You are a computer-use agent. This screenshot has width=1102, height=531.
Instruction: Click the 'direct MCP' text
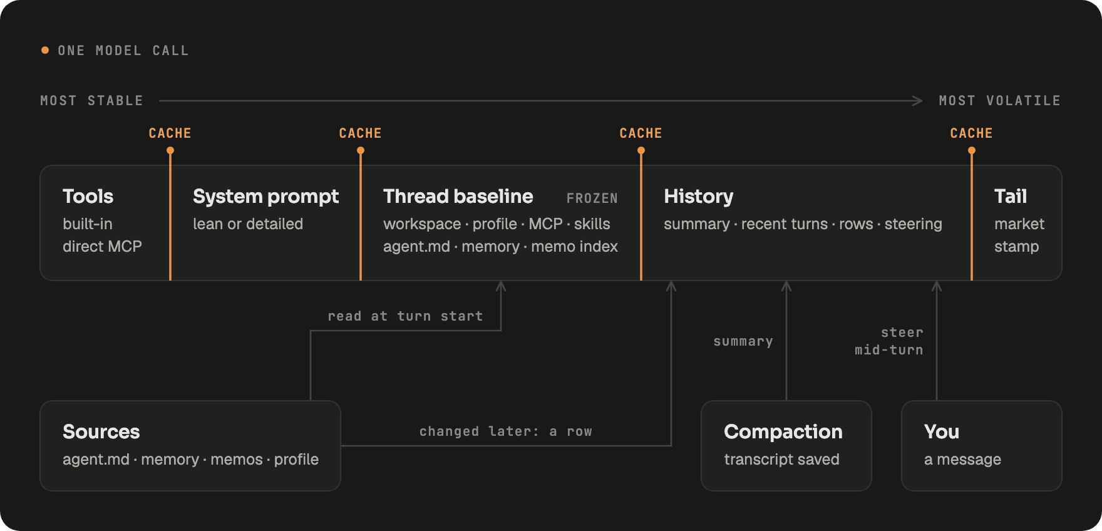click(x=102, y=247)
